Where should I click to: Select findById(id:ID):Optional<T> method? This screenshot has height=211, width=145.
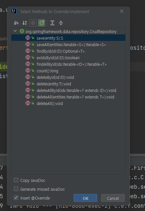(x=68, y=51)
